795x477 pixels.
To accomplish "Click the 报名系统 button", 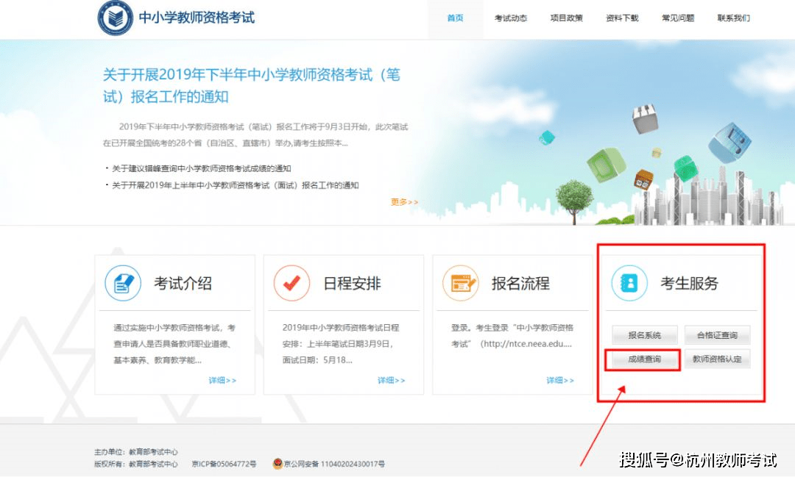I will 644,335.
